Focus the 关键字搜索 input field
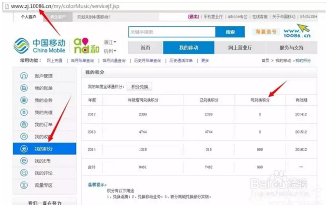 (x=171, y=32)
